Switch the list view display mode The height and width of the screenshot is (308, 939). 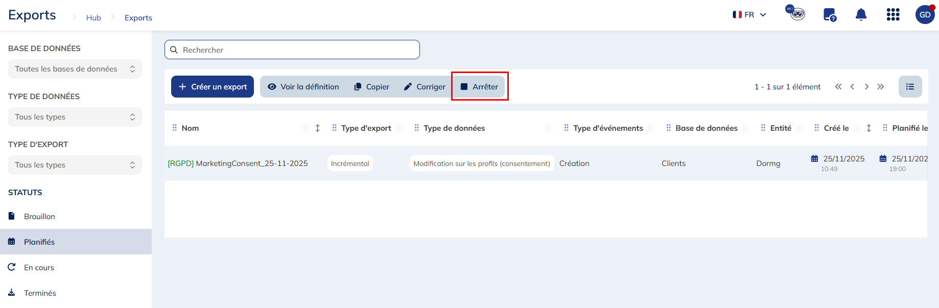click(910, 87)
